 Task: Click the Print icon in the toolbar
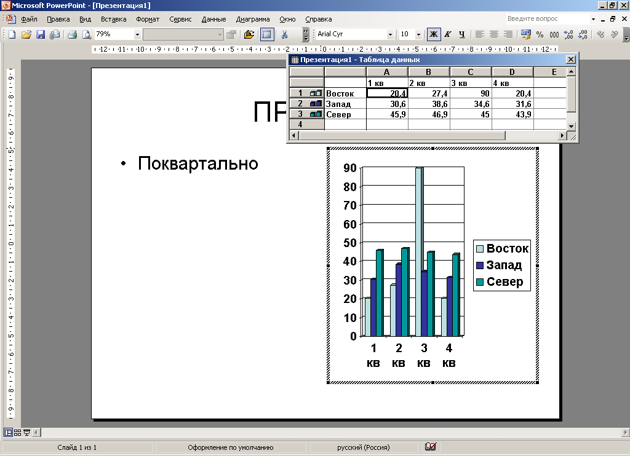tap(72, 34)
